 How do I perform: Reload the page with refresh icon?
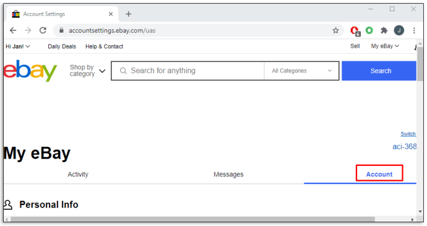43,30
